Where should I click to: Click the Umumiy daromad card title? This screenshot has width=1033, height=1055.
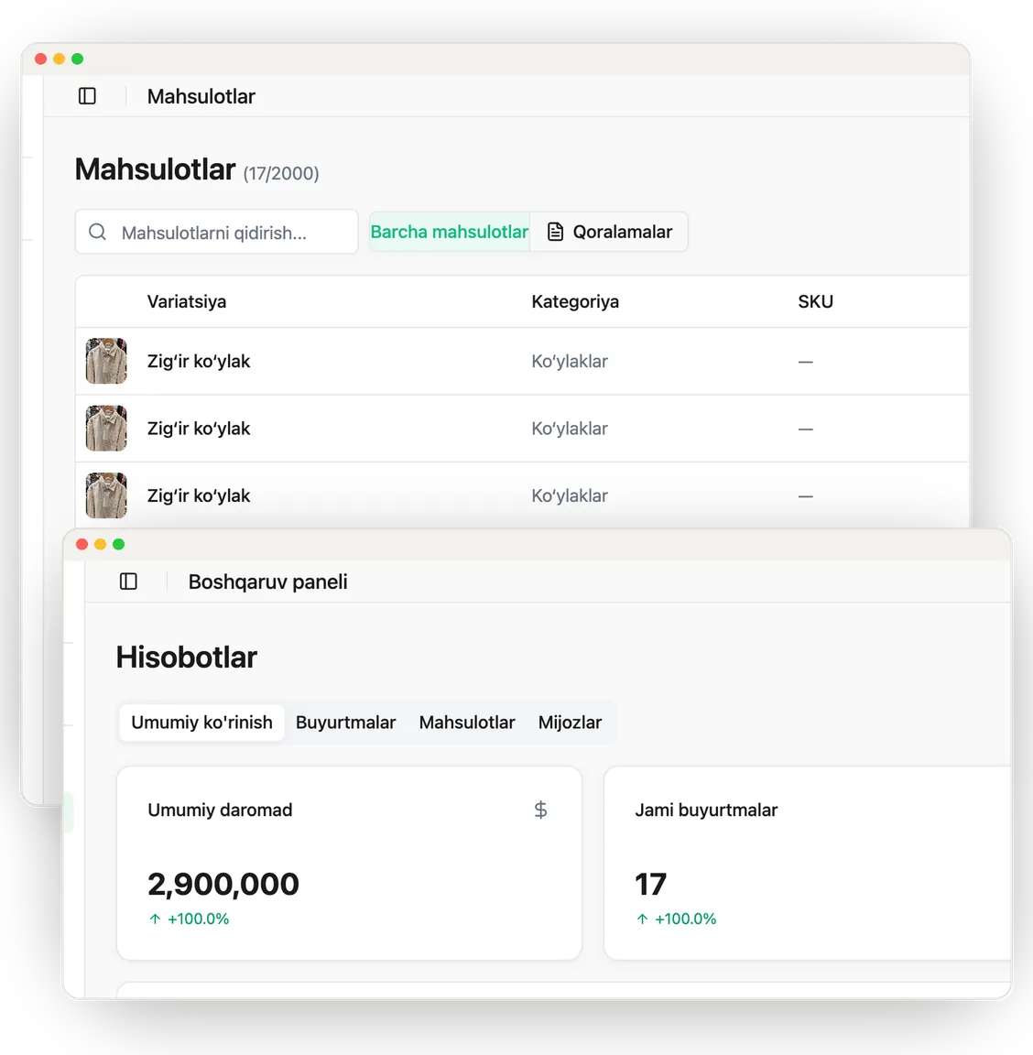click(220, 810)
